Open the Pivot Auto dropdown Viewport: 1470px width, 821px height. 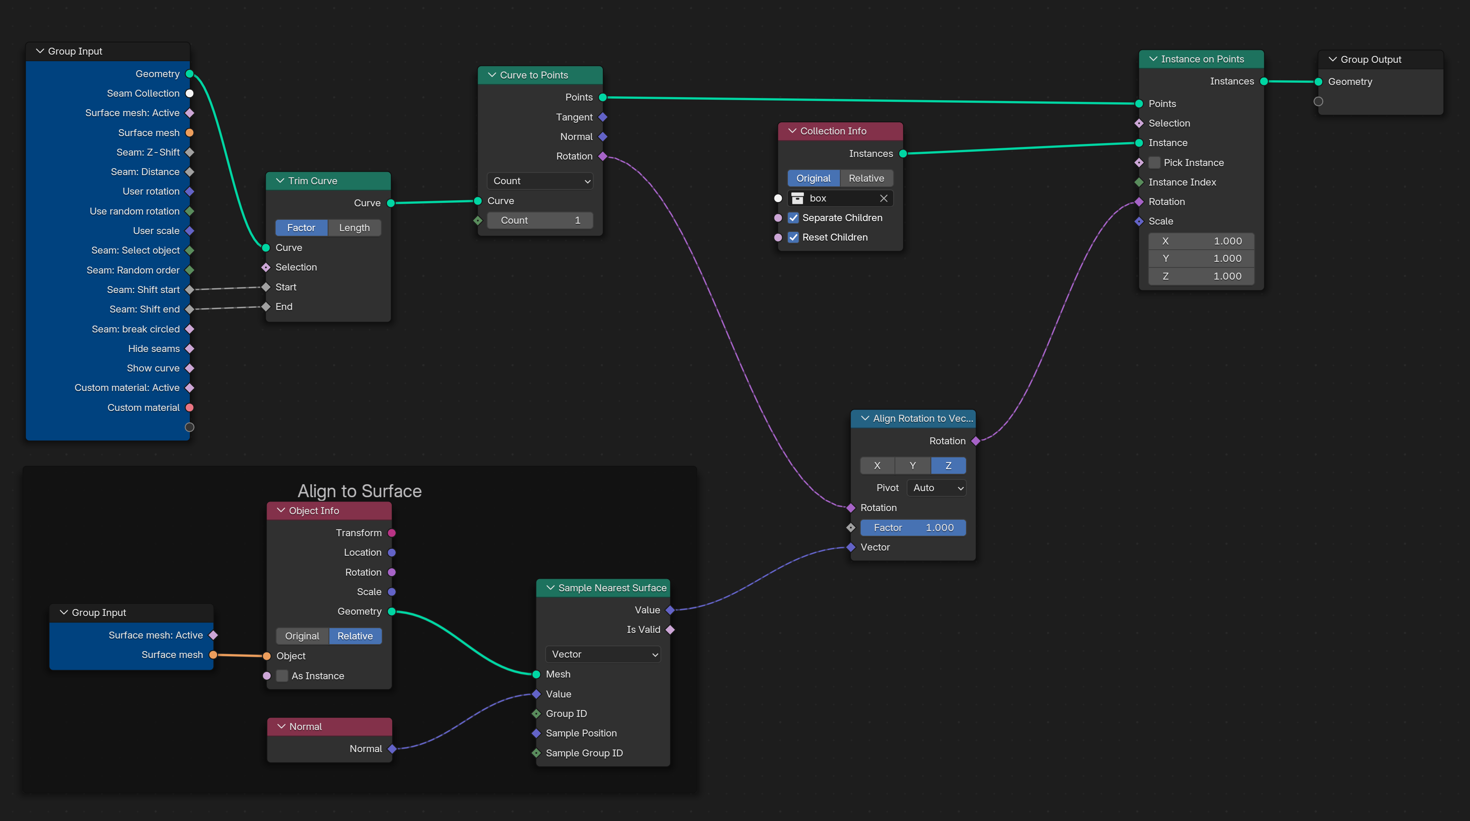[937, 488]
